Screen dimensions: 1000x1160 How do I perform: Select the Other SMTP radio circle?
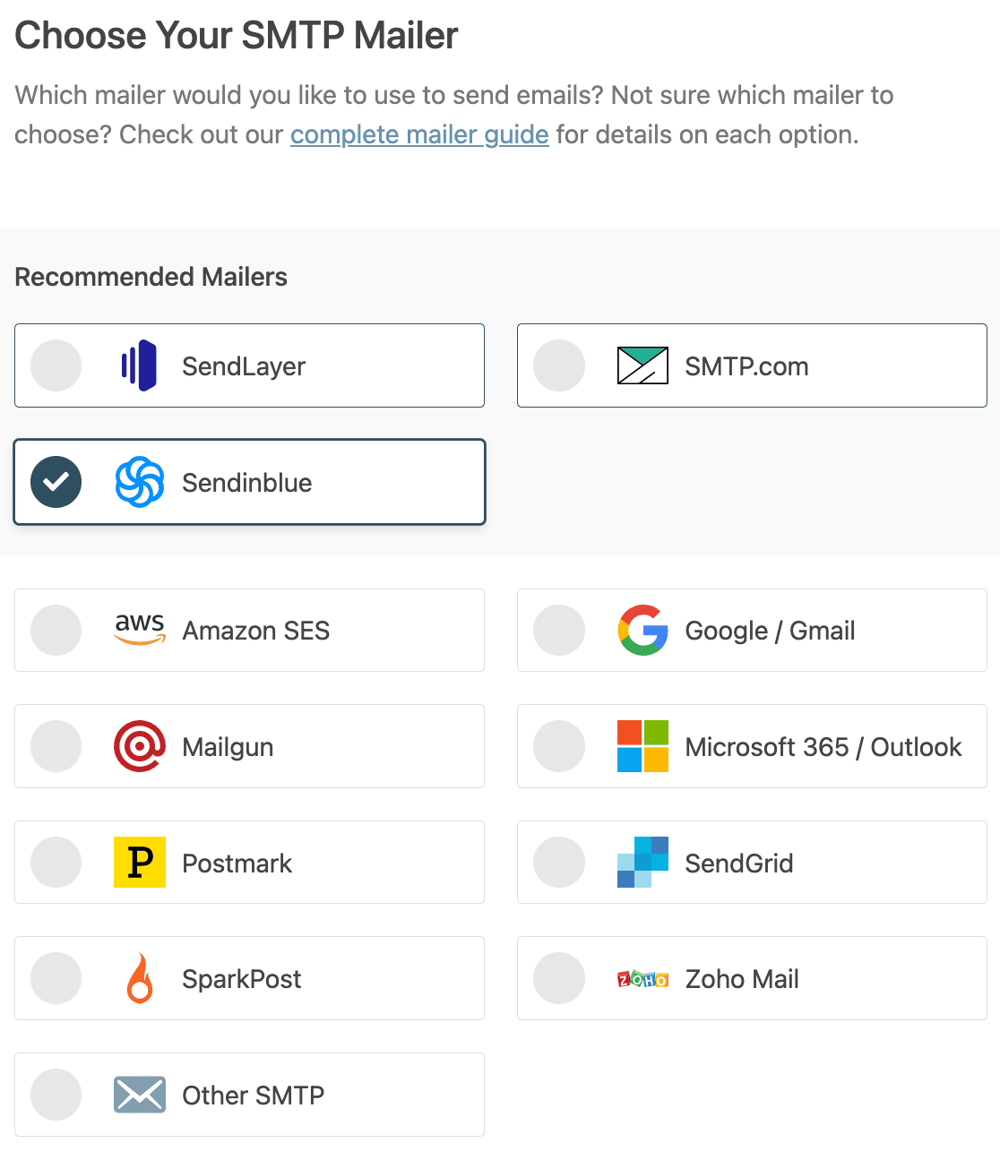pos(56,1095)
